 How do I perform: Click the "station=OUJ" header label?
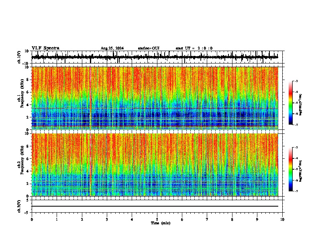point(149,48)
